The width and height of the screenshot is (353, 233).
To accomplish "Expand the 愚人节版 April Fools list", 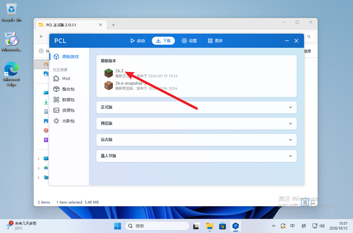I will click(x=196, y=156).
